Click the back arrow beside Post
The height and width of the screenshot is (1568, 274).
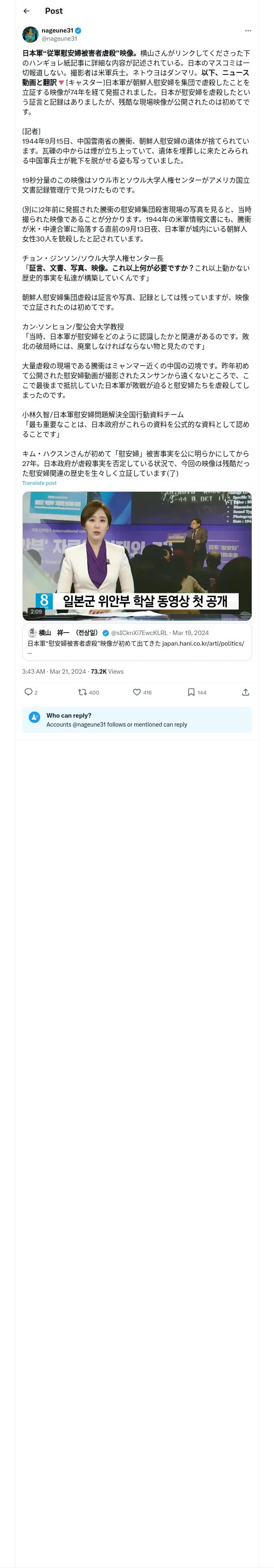coord(26,11)
